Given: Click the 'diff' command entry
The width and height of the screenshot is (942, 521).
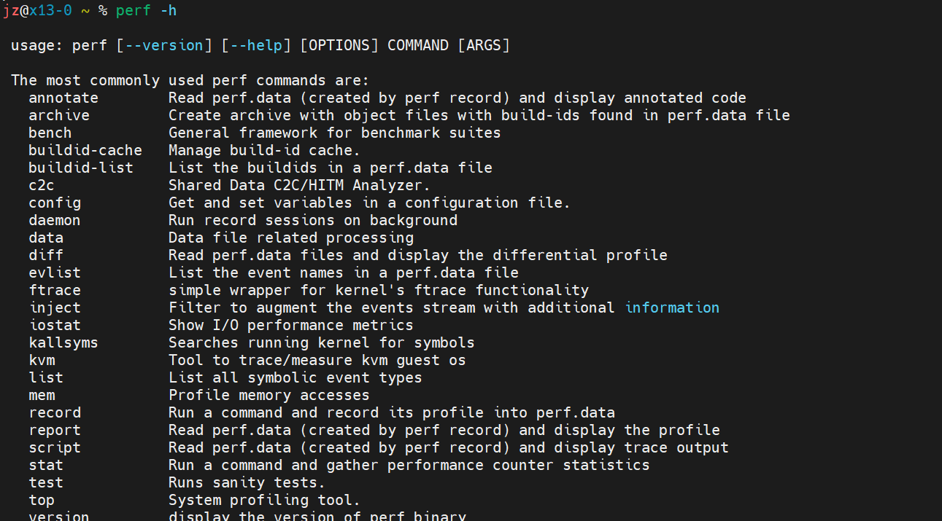Looking at the screenshot, I should 46,255.
